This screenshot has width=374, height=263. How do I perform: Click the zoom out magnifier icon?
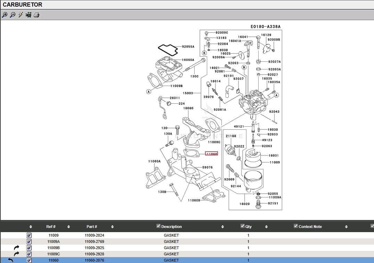pos(13,15)
